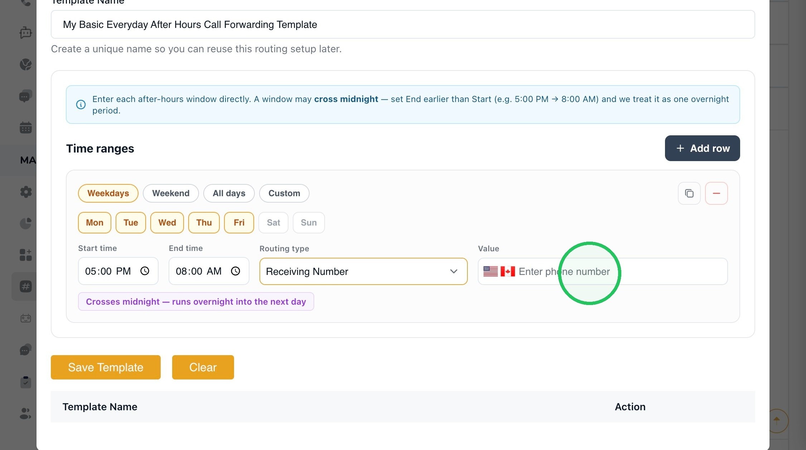Toggle the Sun day chip
Screen dimensions: 806x450
pyautogui.click(x=309, y=223)
